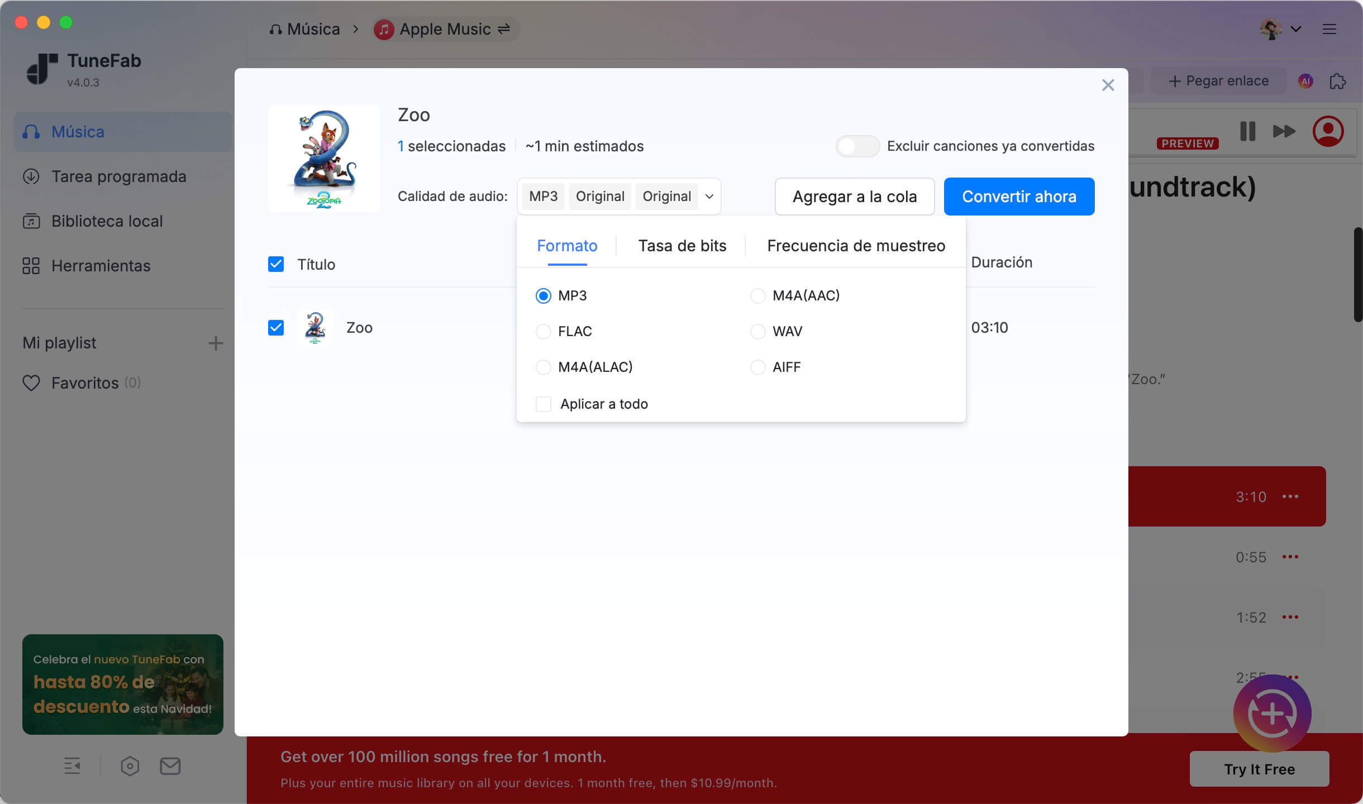1363x804 pixels.
Task: Uncheck the Zoo song checkbox
Action: (x=276, y=328)
